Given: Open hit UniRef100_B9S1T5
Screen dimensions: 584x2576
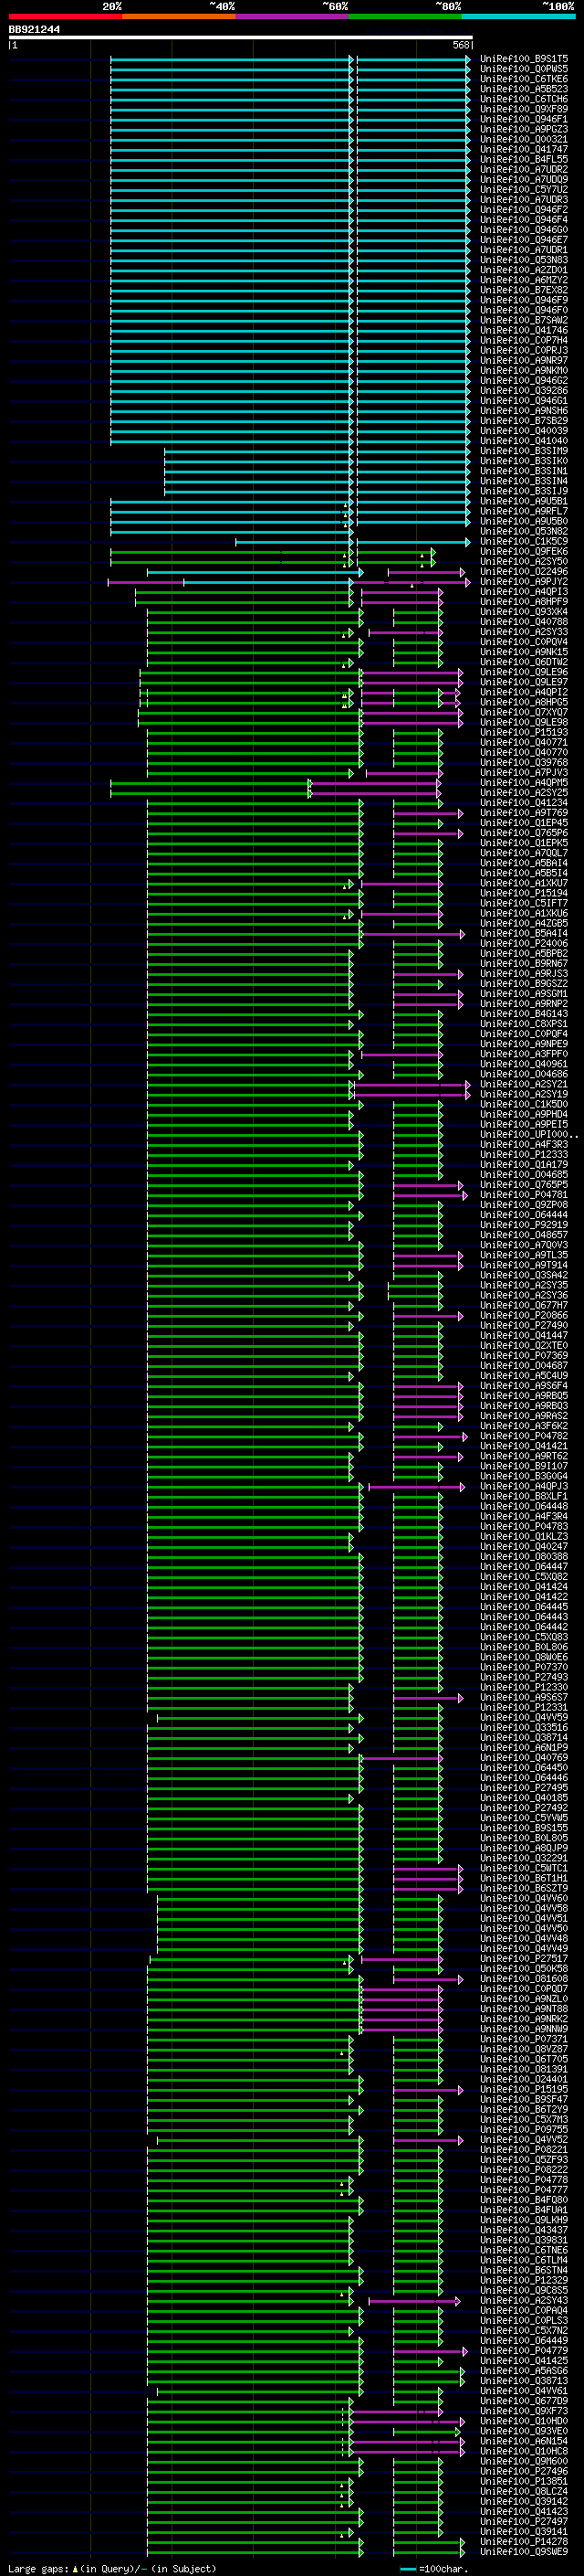Looking at the screenshot, I should pos(524,59).
